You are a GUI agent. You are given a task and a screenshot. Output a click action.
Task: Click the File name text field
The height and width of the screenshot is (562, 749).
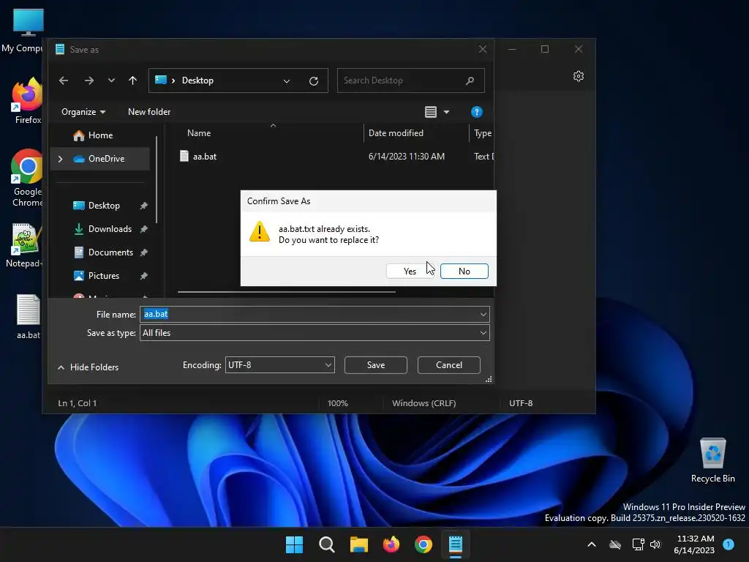(309, 314)
